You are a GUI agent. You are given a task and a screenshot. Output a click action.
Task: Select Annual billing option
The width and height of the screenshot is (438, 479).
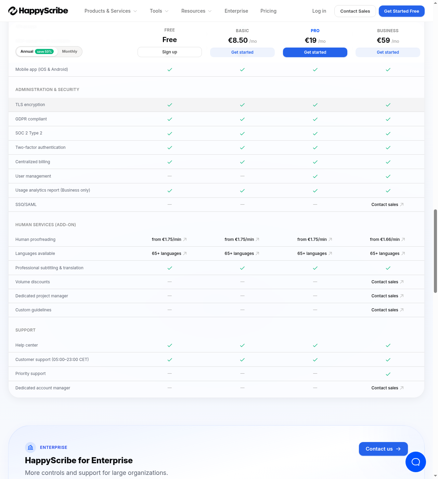[27, 52]
